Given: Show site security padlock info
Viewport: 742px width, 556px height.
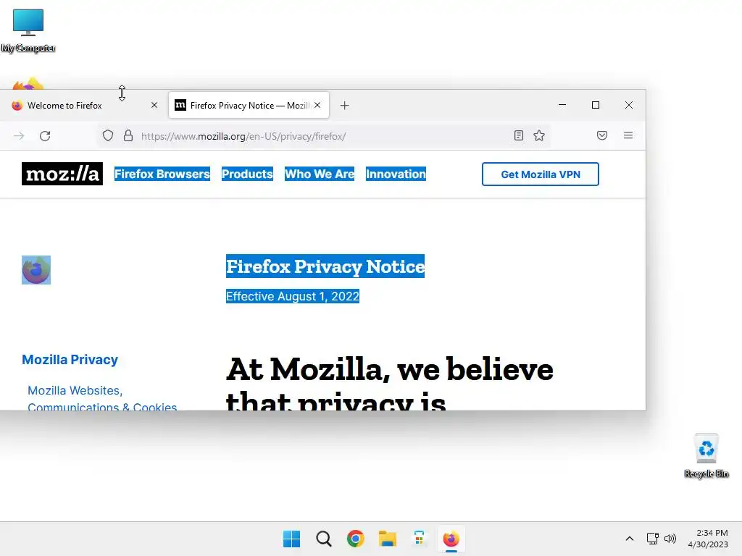Looking at the screenshot, I should coord(128,136).
